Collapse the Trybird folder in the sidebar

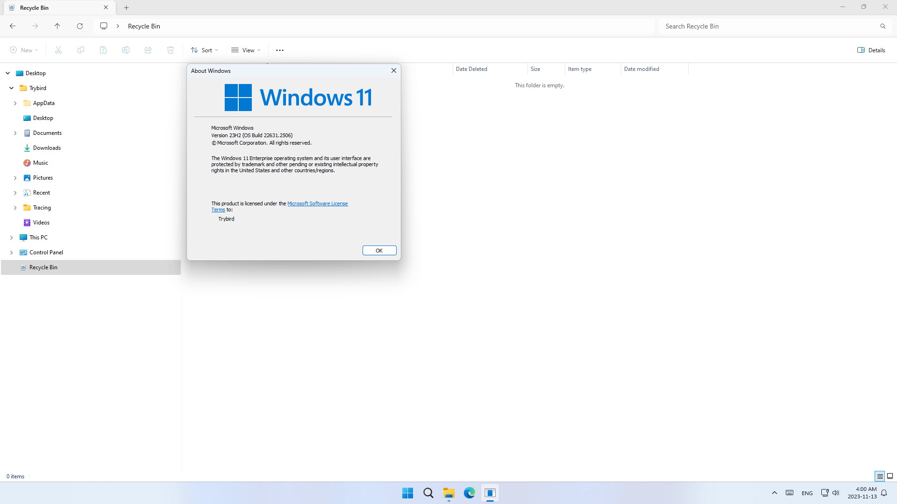[x=11, y=88]
